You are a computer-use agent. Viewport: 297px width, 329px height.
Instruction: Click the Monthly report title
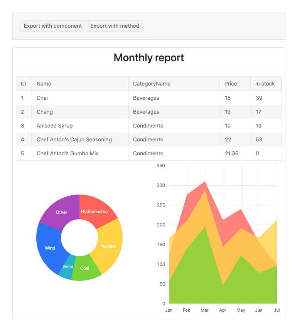(x=148, y=58)
